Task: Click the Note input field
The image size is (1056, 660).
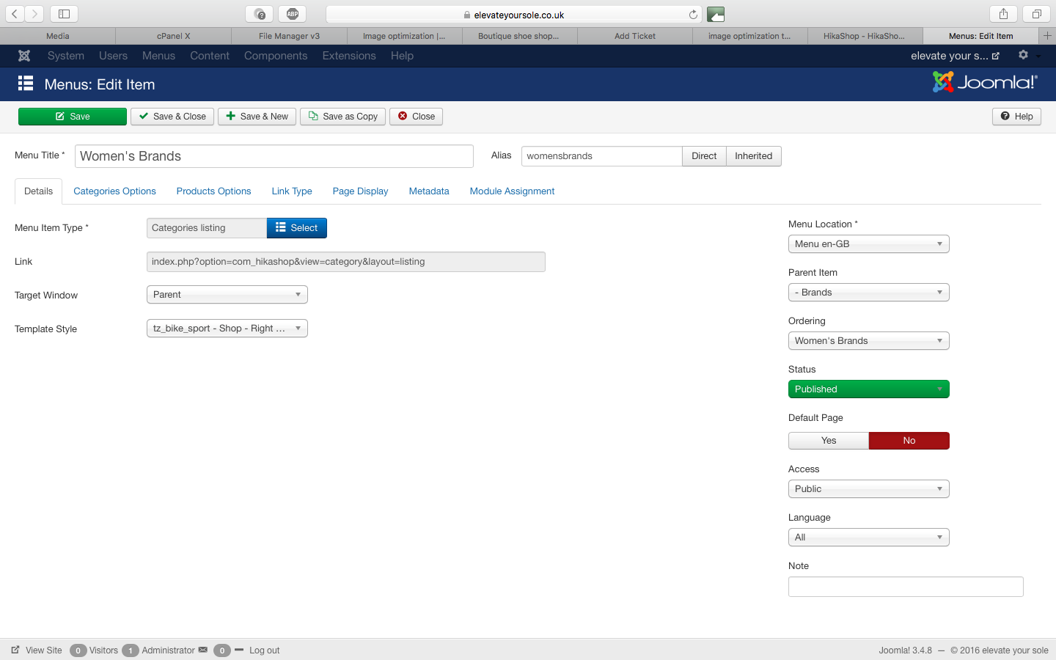Action: pyautogui.click(x=906, y=587)
